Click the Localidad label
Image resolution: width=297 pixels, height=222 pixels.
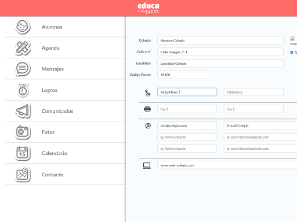coord(143,63)
